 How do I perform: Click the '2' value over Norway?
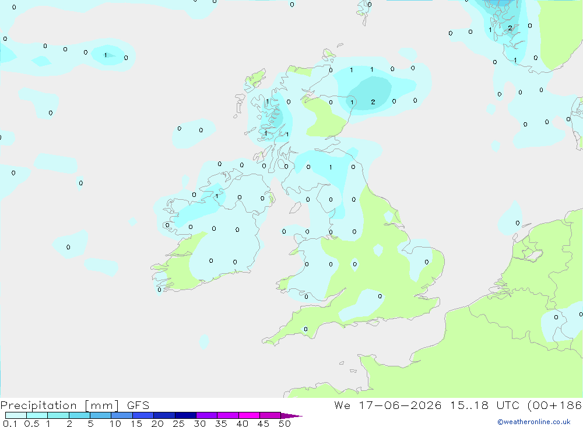(x=510, y=28)
